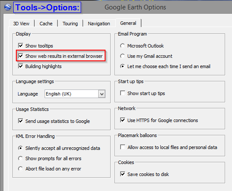Screen dimensions: 232x191
Task: Toggle Building highlights checkbox
Action: [x=21, y=66]
